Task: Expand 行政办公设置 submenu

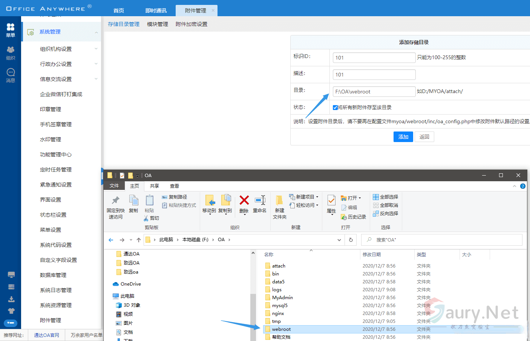Action: click(96, 64)
